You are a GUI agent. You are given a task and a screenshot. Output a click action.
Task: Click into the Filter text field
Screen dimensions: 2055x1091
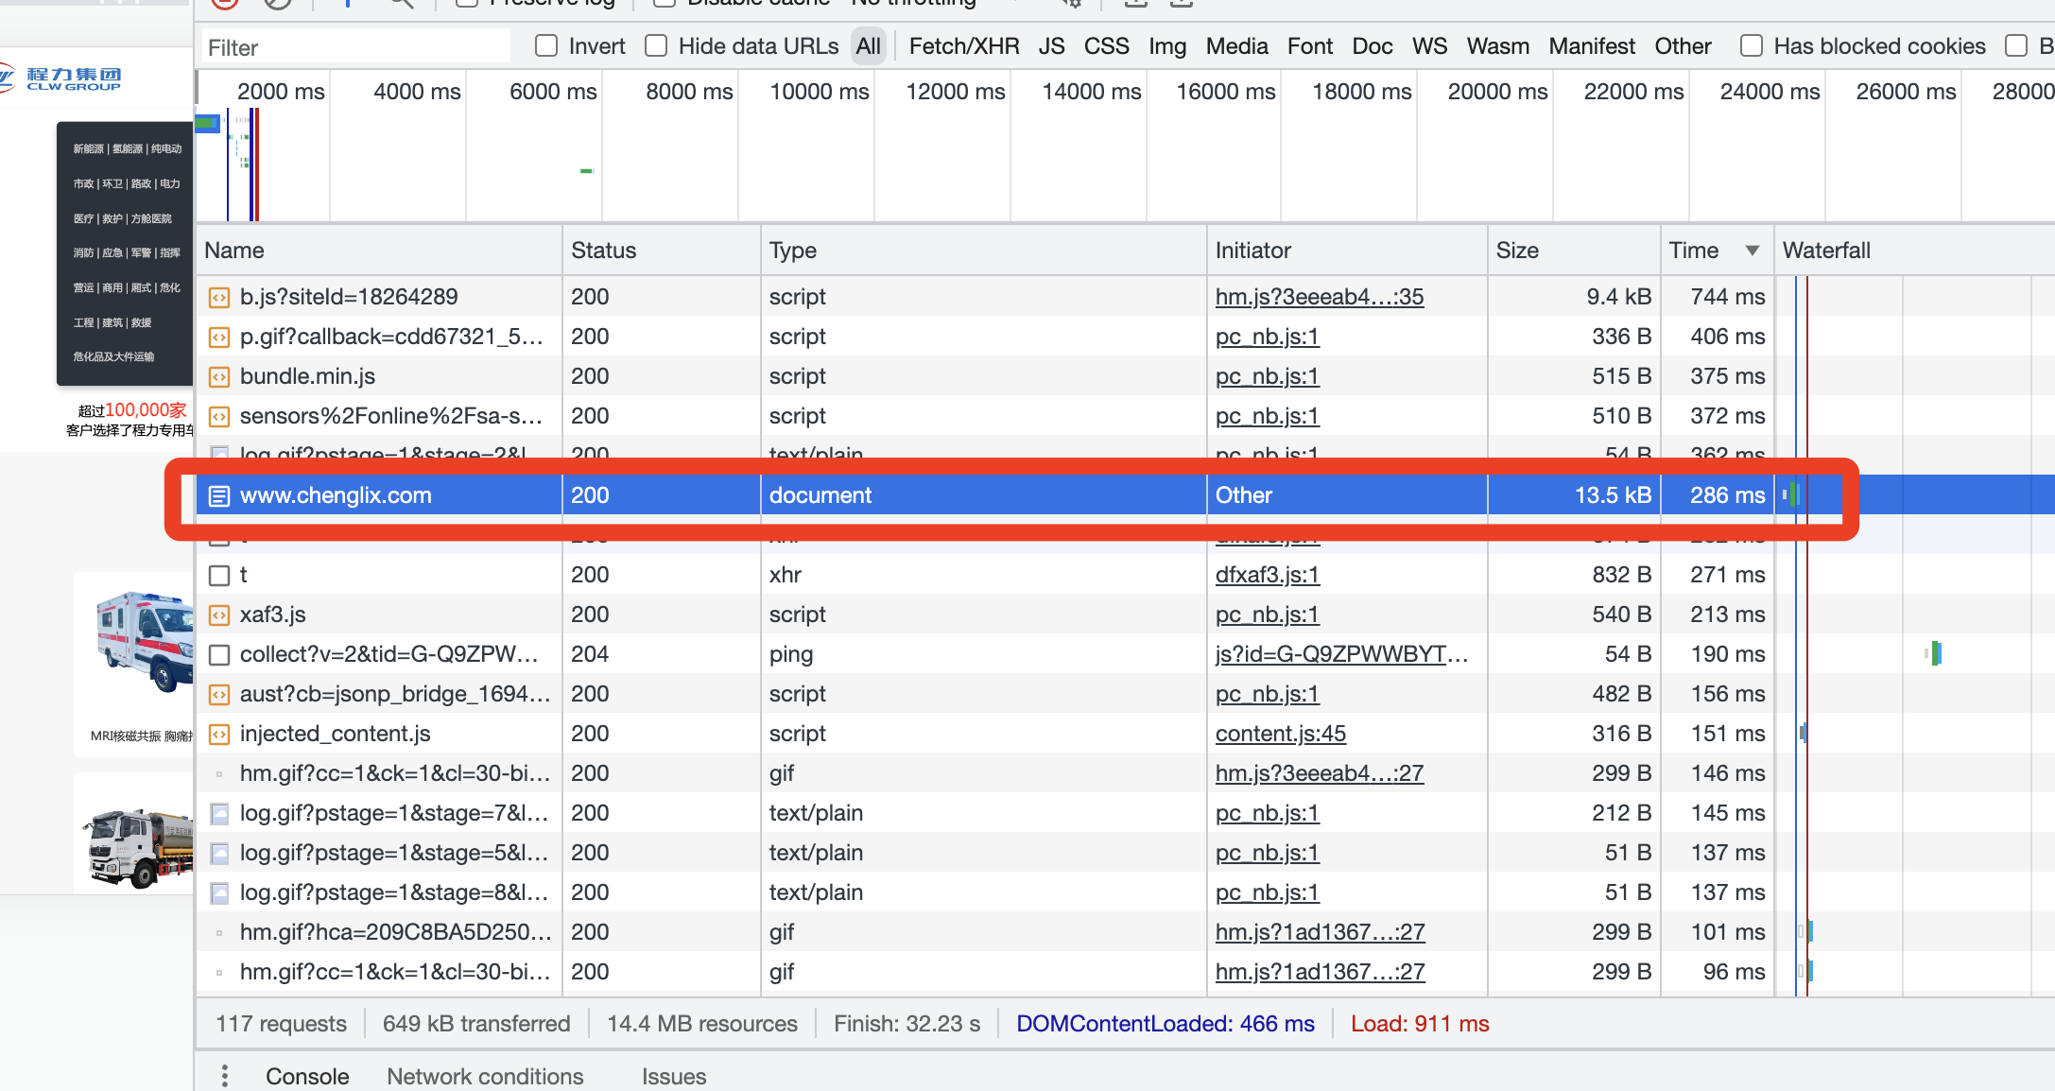tap(354, 47)
